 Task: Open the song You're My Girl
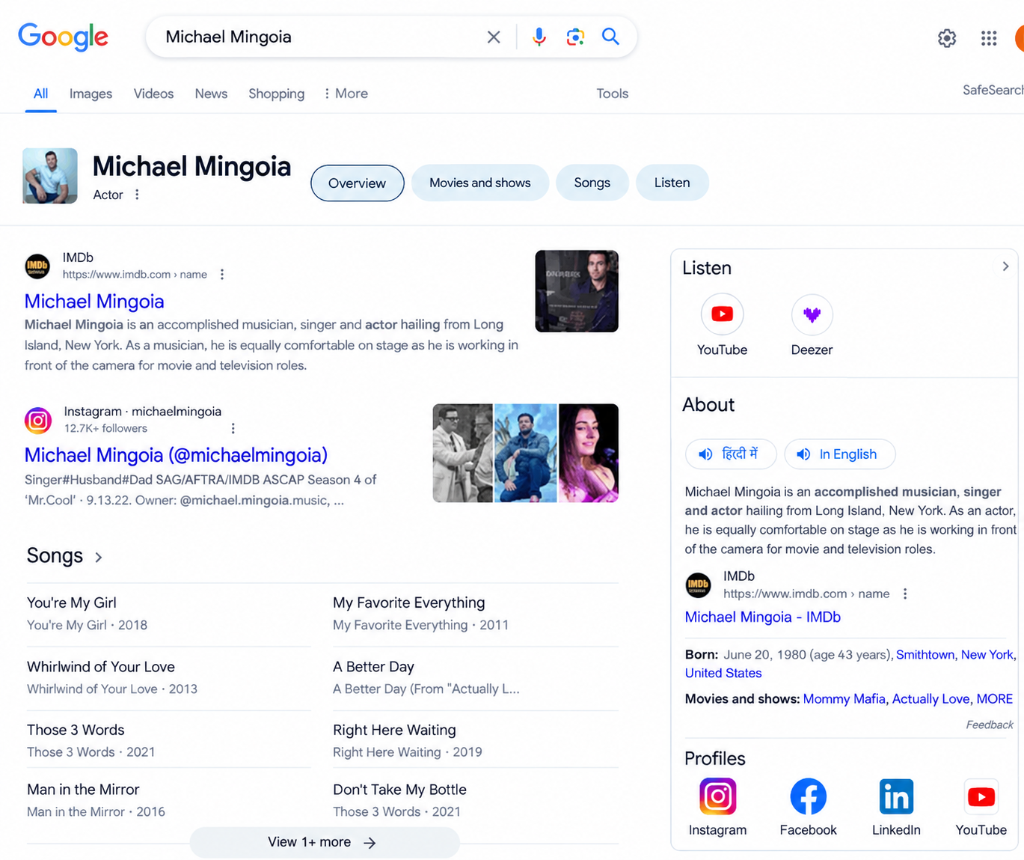click(x=72, y=603)
